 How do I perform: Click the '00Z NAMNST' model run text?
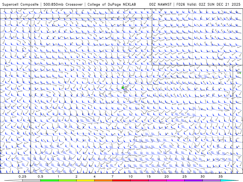pyautogui.click(x=160, y=5)
